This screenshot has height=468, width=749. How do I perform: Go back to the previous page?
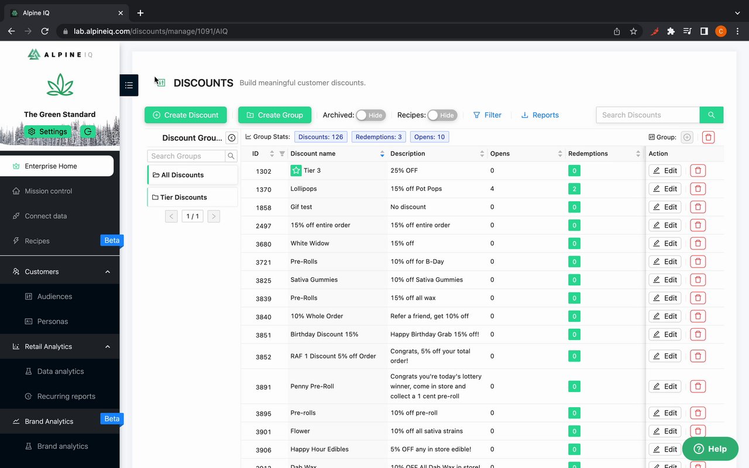[12, 31]
